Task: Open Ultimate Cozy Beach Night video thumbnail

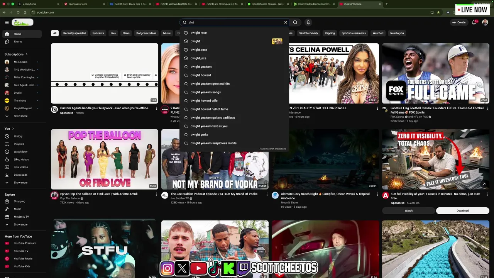Action: point(325,159)
